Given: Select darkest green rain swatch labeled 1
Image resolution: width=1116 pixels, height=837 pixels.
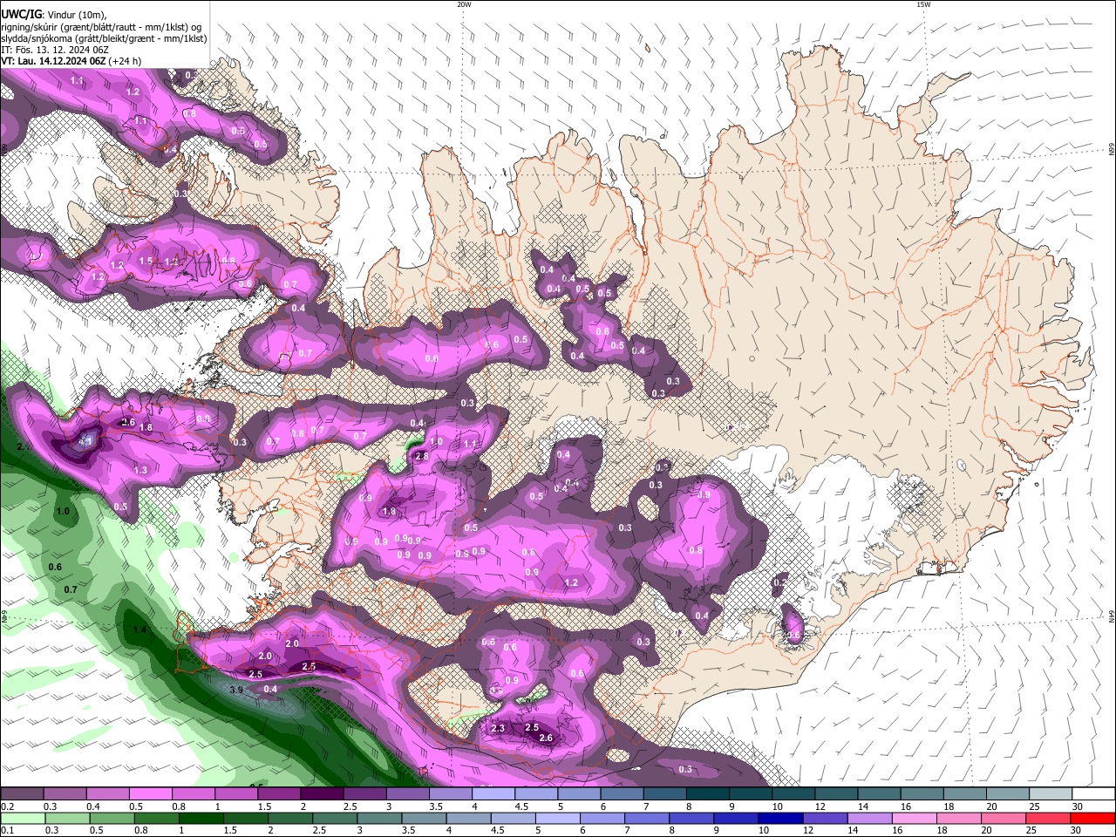Looking at the screenshot, I should click(201, 818).
